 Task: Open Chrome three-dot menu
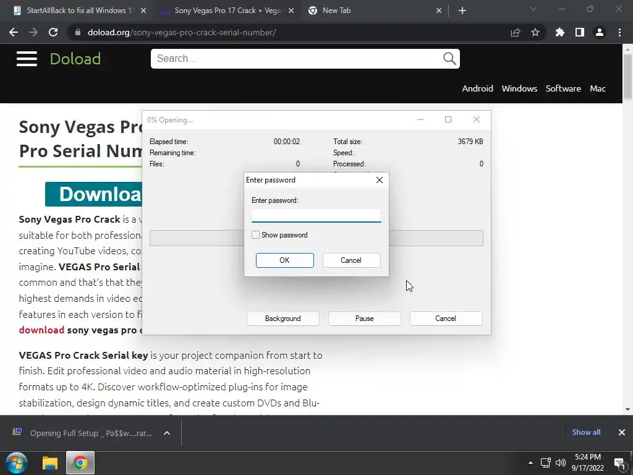(619, 32)
